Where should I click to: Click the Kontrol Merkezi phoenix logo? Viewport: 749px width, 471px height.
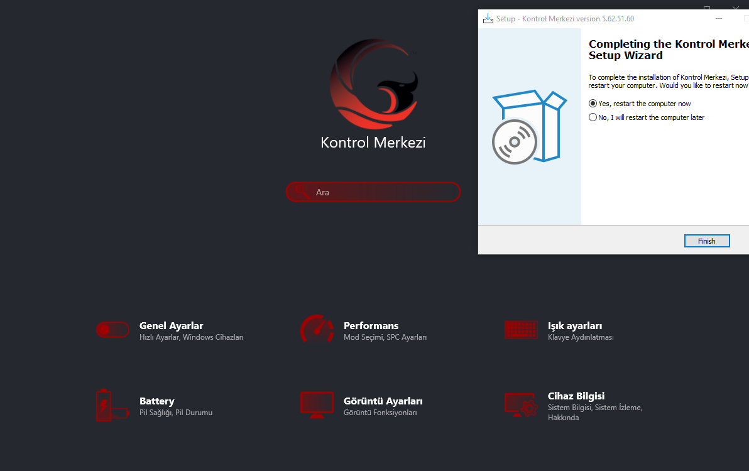(x=373, y=84)
